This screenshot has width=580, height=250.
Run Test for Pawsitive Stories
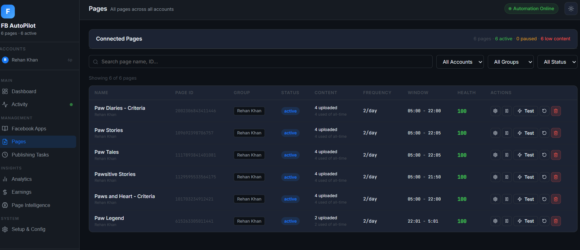coord(525,177)
